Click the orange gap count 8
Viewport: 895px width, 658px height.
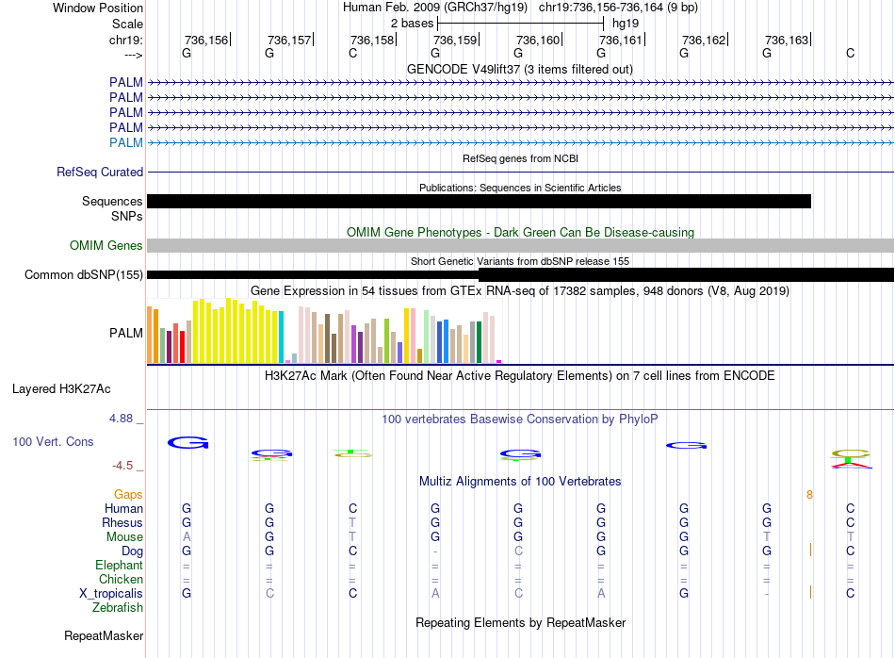(x=809, y=495)
